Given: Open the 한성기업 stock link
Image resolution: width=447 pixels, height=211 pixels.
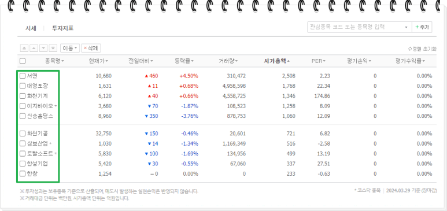Looking at the screenshot, I should (38, 164).
